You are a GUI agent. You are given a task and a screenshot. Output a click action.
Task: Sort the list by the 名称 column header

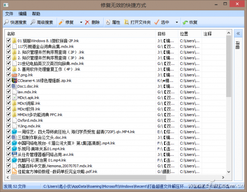point(78,33)
